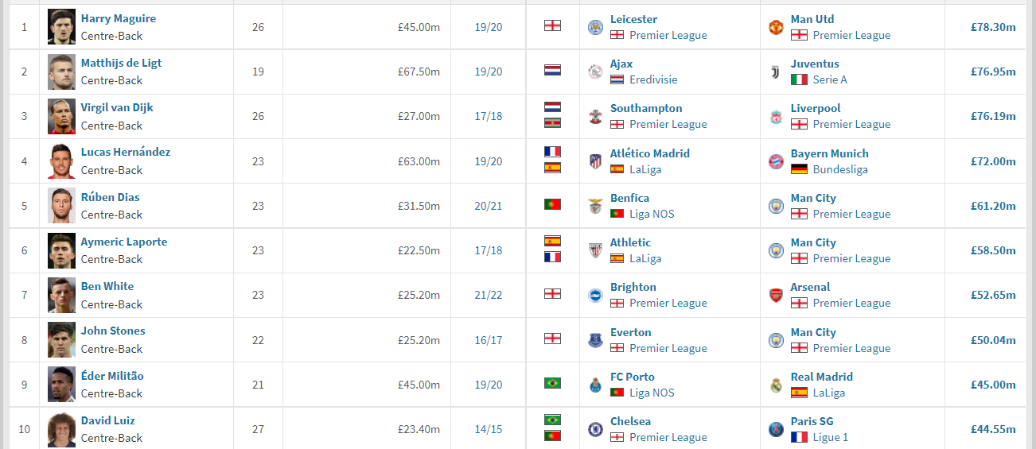Click the Juventus club logo icon

pos(776,72)
